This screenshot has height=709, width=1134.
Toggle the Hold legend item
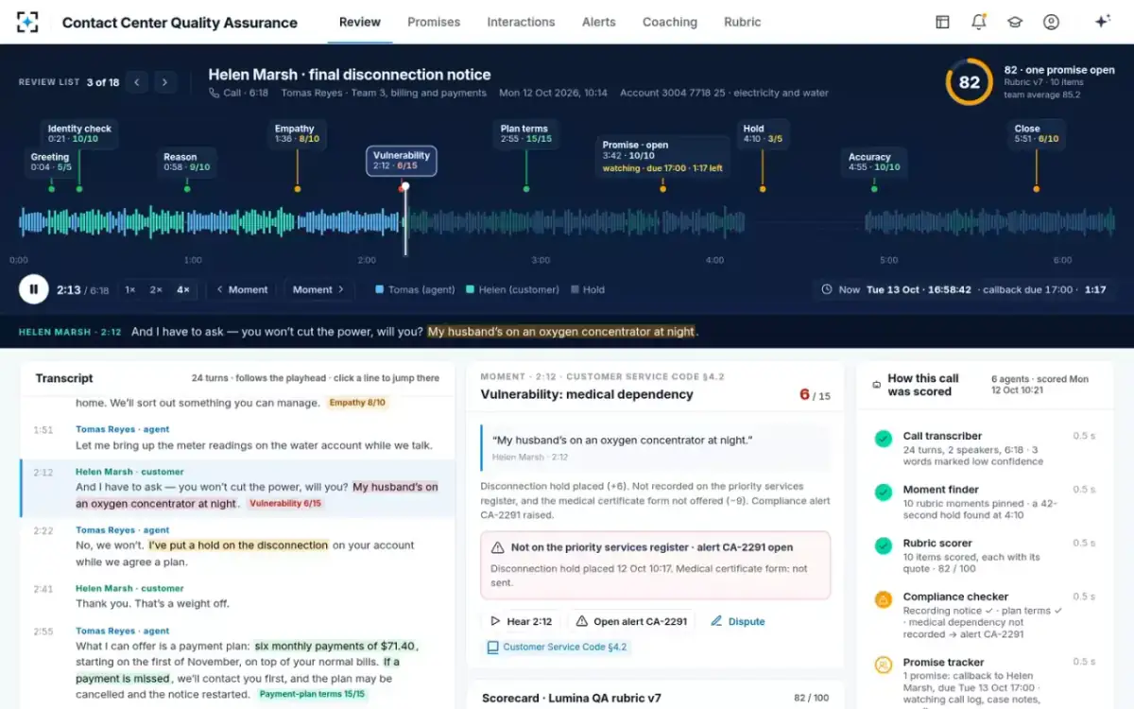click(588, 289)
